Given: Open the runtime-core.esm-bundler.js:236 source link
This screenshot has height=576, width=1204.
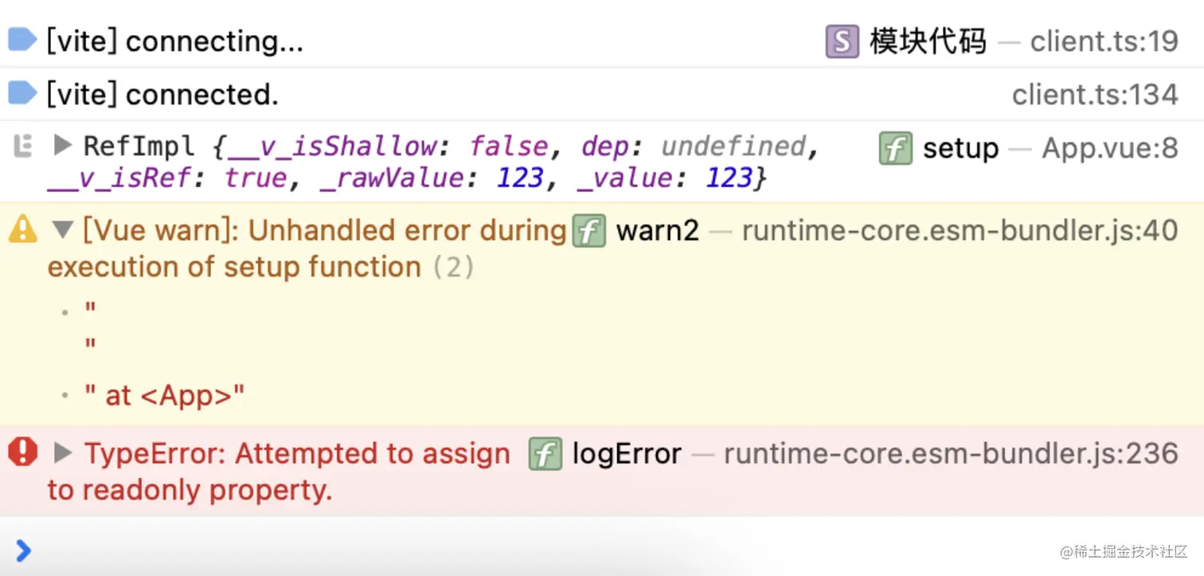Looking at the screenshot, I should (951, 454).
